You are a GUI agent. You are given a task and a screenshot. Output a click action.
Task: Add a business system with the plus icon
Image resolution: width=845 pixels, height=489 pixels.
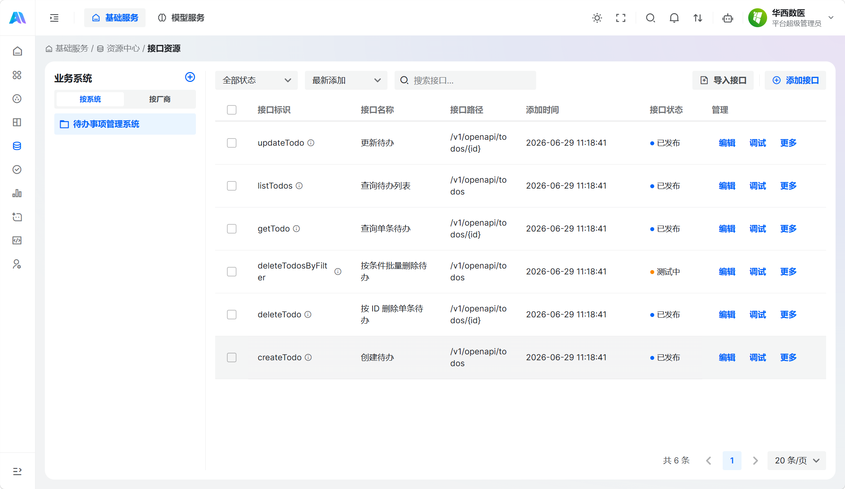[x=190, y=77]
